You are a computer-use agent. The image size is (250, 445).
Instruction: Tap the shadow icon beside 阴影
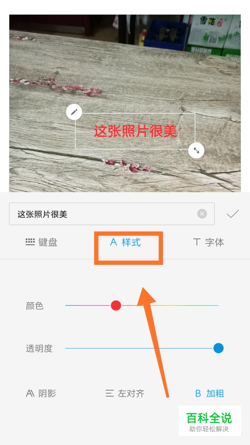(30, 393)
